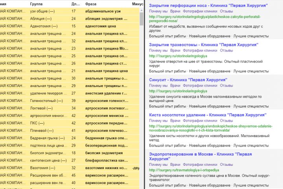Select phrase аденотомия цена
This screenshot has width=283, height=189.
[101, 26]
